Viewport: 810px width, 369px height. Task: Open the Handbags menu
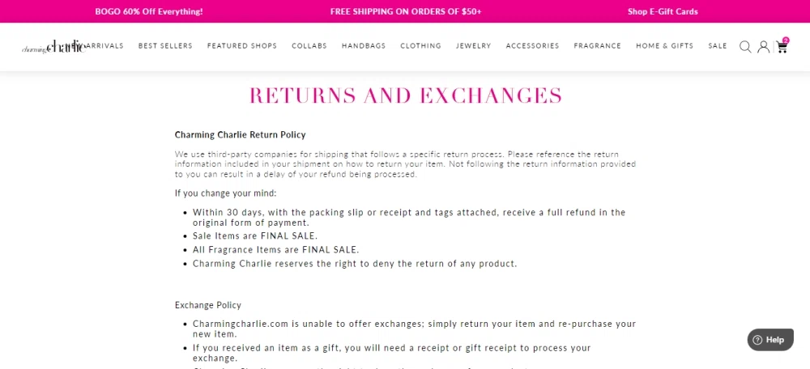(x=364, y=46)
